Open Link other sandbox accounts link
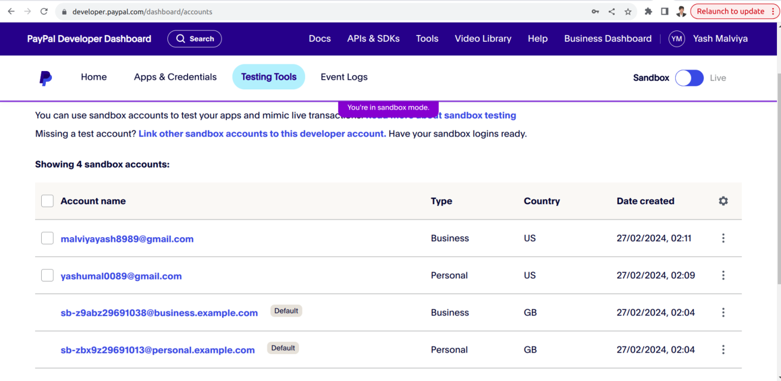This screenshot has height=381, width=781. (x=262, y=133)
